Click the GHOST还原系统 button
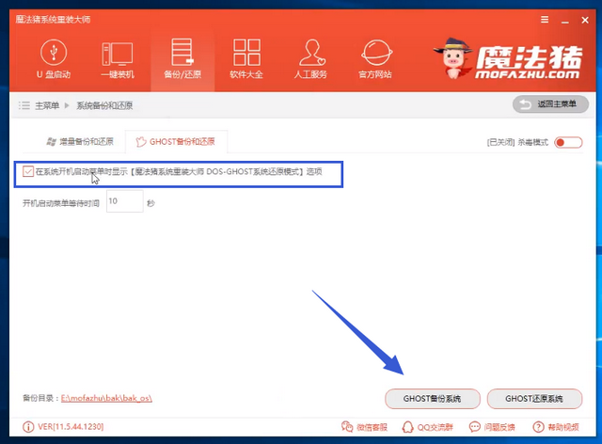602x444 pixels. click(534, 399)
